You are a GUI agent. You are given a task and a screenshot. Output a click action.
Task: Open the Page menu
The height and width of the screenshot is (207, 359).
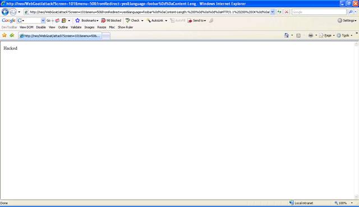(x=327, y=35)
